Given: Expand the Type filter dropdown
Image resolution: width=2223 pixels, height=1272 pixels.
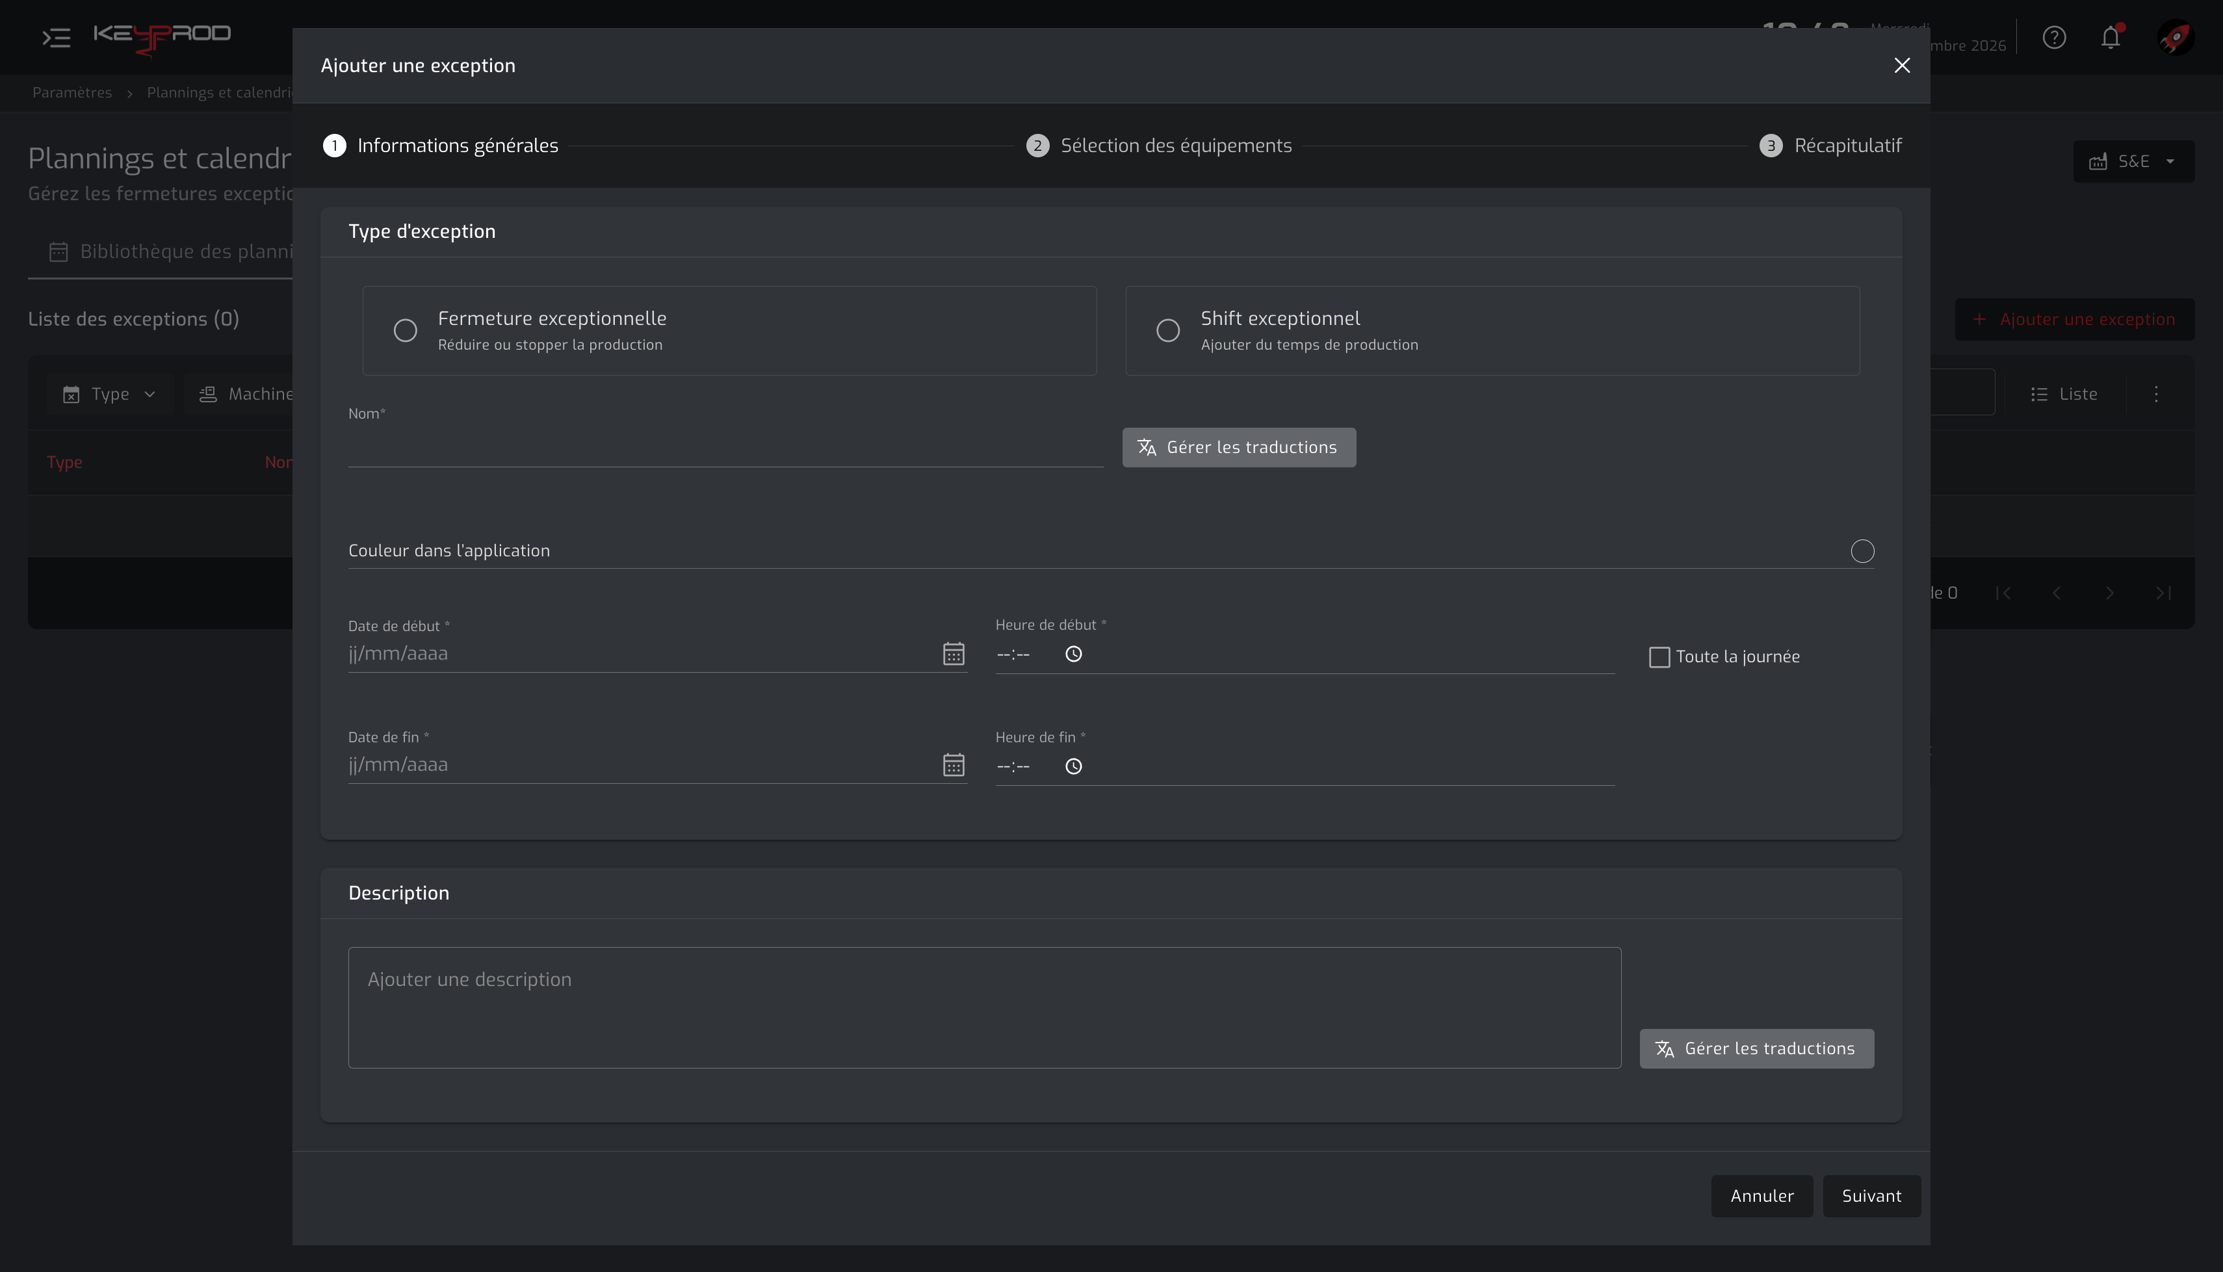Looking at the screenshot, I should (x=110, y=394).
